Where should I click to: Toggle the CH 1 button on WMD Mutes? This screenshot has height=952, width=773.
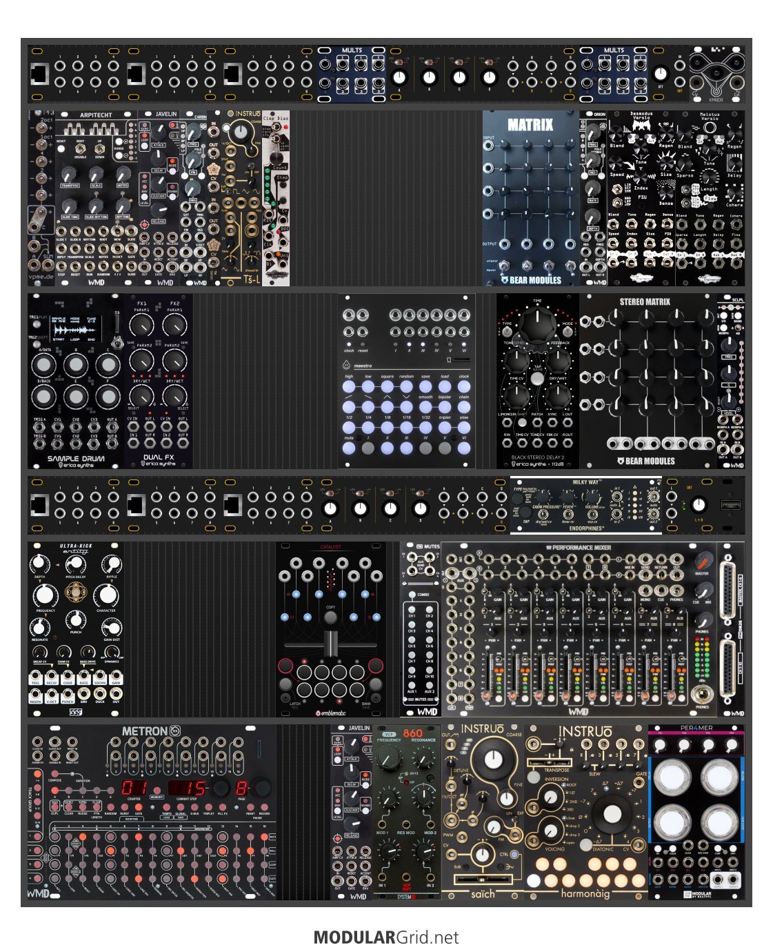[412, 609]
